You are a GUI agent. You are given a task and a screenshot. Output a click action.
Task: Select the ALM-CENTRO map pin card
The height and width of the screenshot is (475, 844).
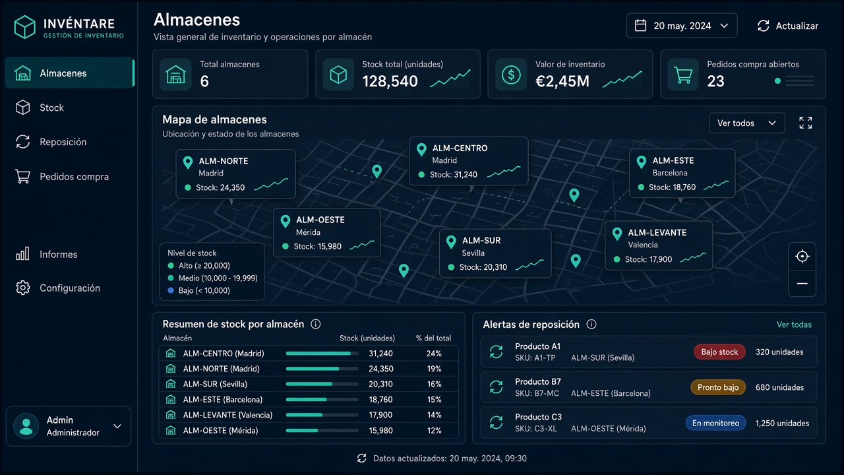[x=469, y=161]
